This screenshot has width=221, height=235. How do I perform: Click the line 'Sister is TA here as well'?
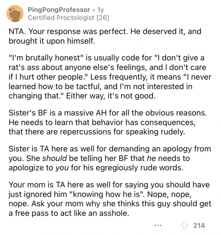point(110,149)
